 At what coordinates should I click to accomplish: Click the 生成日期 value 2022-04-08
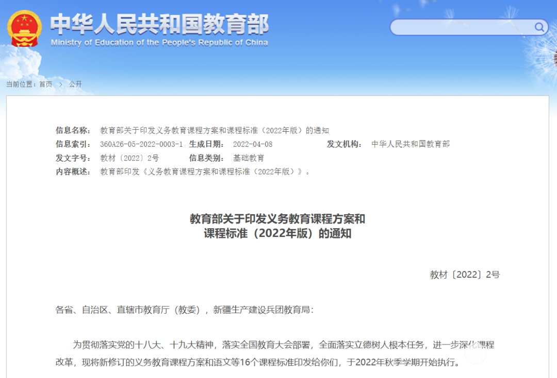coord(253,144)
